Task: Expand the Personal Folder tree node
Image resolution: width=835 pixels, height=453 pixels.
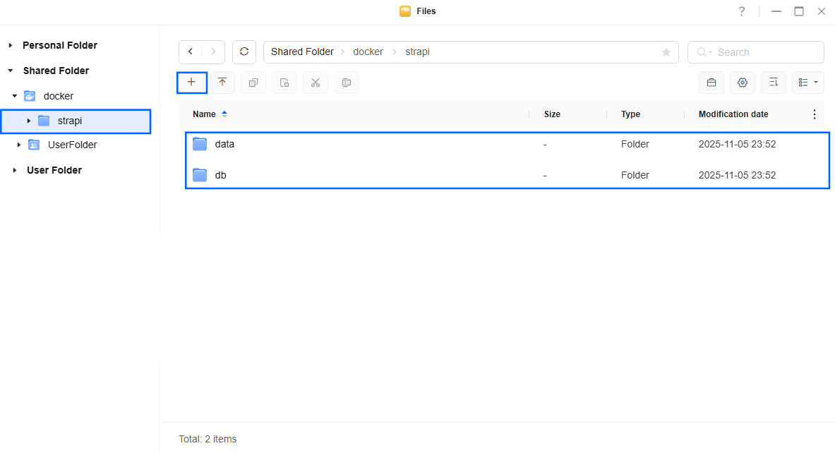Action: click(x=11, y=45)
